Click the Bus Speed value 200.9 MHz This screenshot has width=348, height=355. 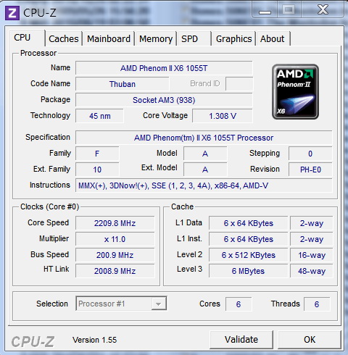(115, 255)
